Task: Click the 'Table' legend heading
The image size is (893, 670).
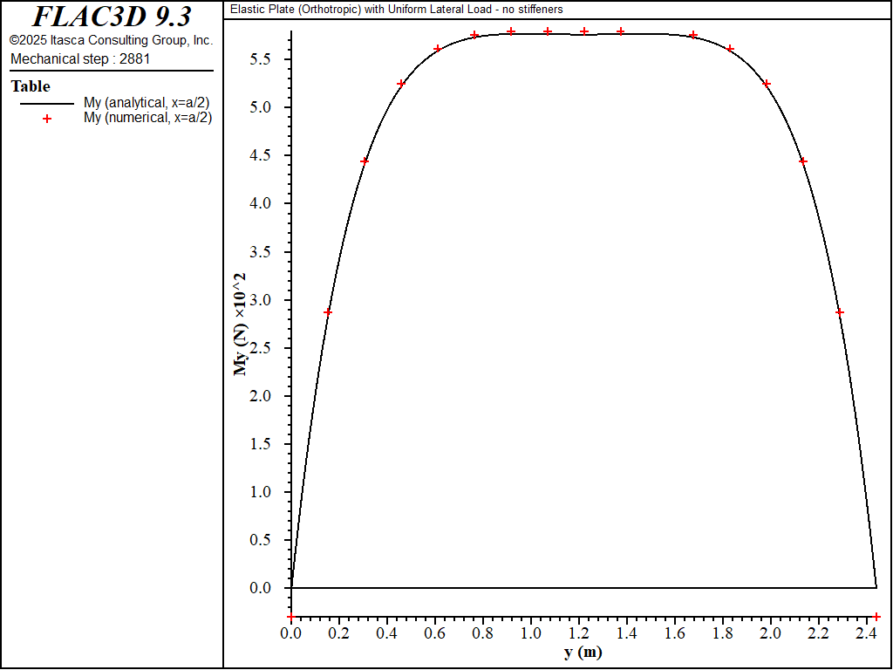Action: pos(31,86)
